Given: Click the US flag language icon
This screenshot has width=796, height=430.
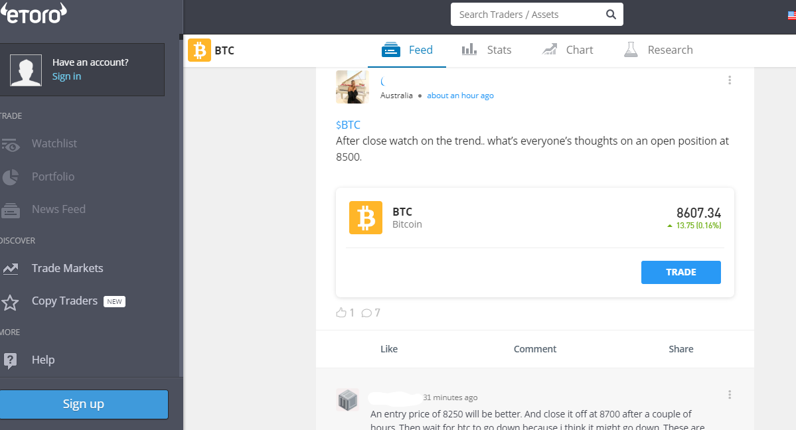Looking at the screenshot, I should pos(791,15).
